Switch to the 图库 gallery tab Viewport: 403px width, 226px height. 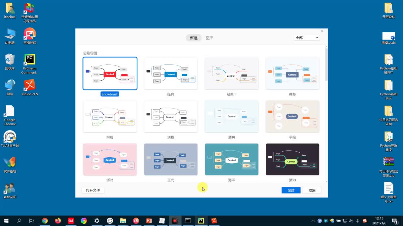[x=209, y=38]
